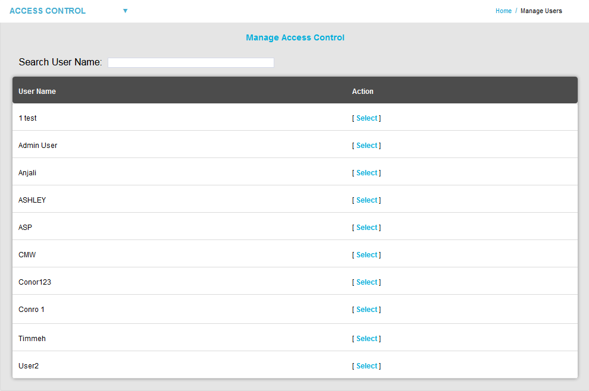Image resolution: width=589 pixels, height=391 pixels.
Task: Click the Manage Access Control heading
Action: (295, 37)
